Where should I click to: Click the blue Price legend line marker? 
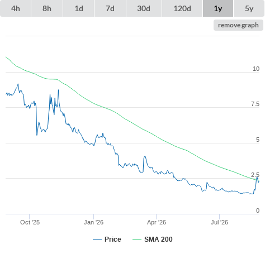[97, 239]
